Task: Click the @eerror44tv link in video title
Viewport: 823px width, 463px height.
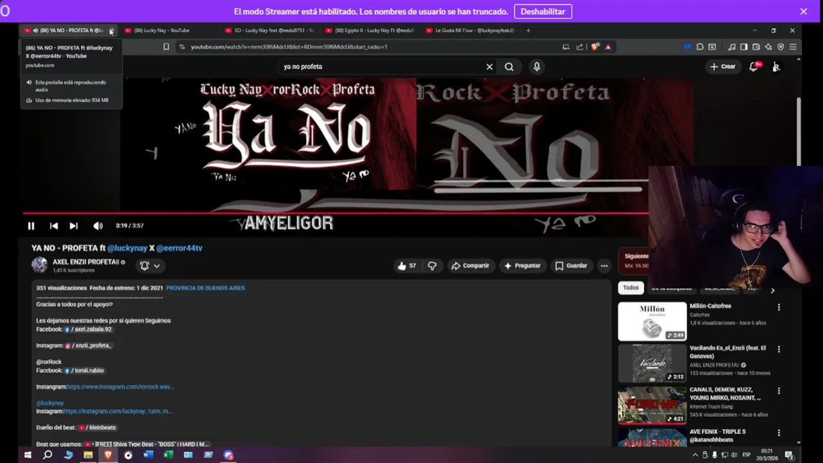Action: 179,248
